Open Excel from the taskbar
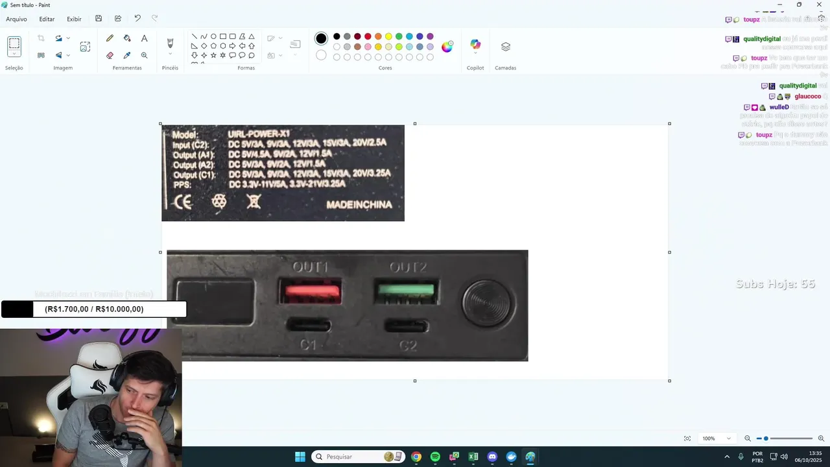 tap(473, 457)
